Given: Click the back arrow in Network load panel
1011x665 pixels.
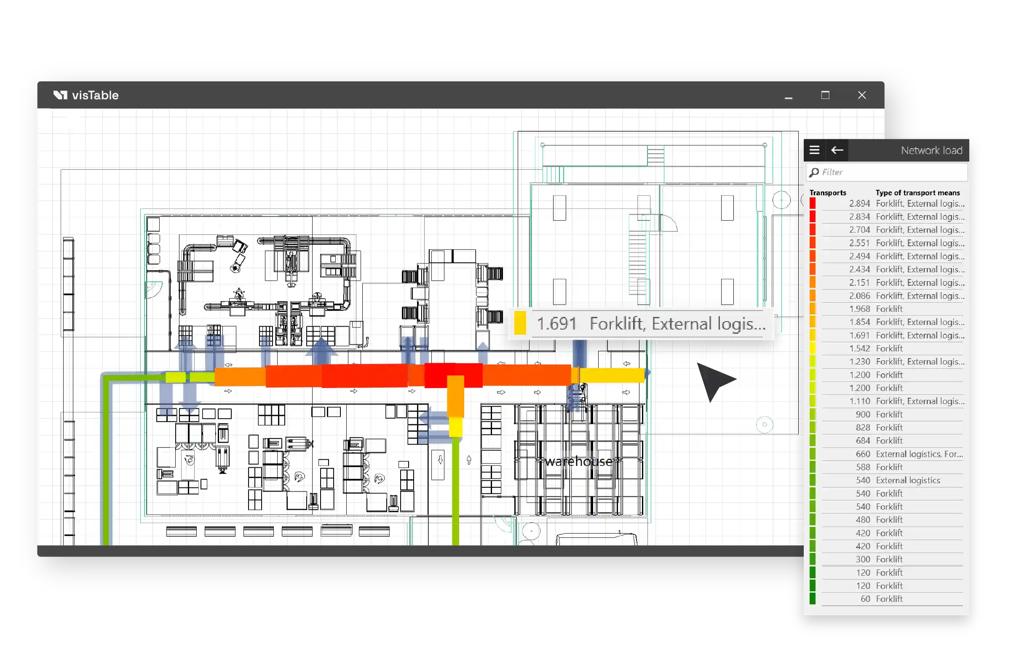Looking at the screenshot, I should pos(837,150).
